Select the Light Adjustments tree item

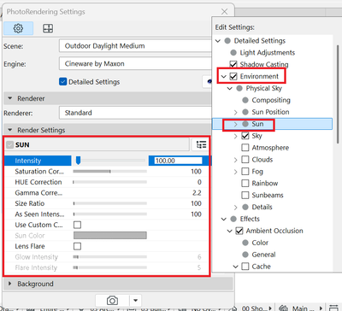pos(267,53)
